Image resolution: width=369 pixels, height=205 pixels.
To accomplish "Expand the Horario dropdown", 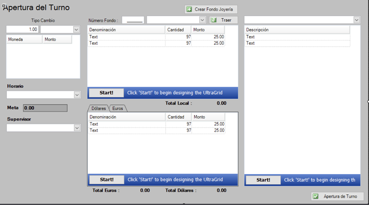I will point(77,95).
